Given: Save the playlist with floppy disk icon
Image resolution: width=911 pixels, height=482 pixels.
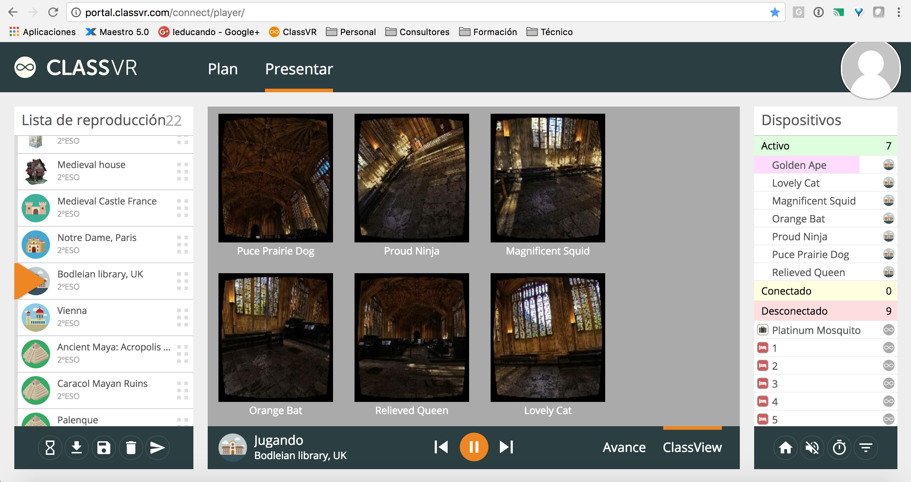Looking at the screenshot, I should tap(104, 448).
